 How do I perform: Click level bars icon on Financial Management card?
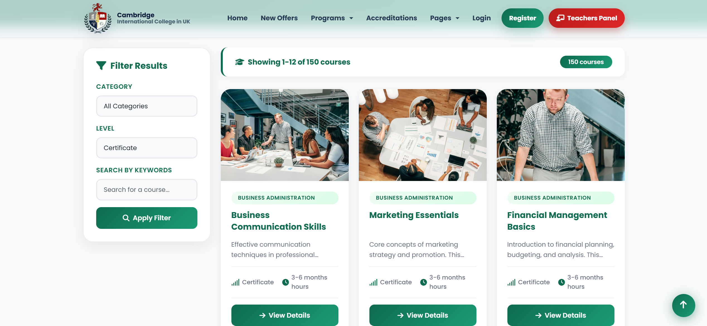click(511, 282)
